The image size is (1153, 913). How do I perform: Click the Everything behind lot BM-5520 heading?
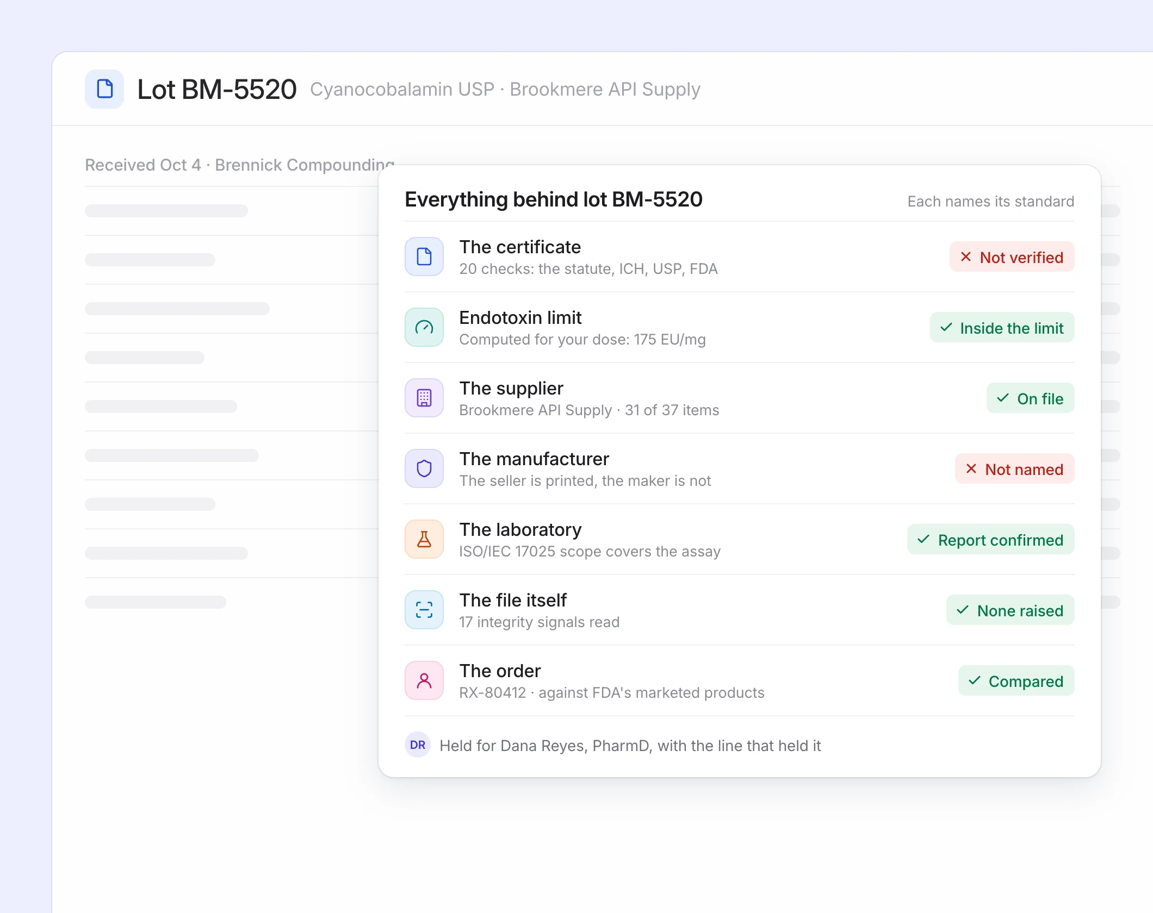[554, 199]
